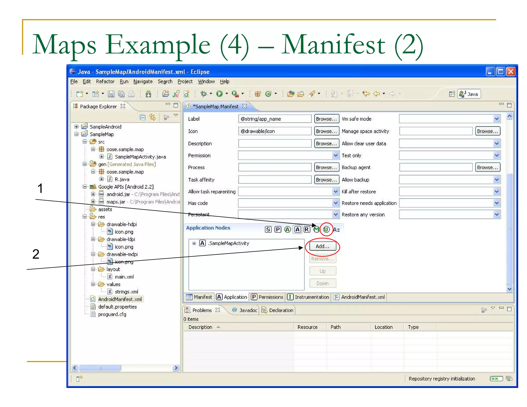
Task: Click the status bar progress indicator
Action: point(496,379)
